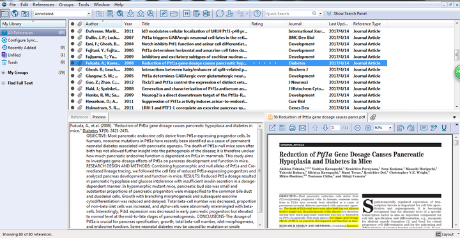Open the Online Search globe-magnifier icon
Viewport: 460px width, 238px height.
(x=120, y=13)
